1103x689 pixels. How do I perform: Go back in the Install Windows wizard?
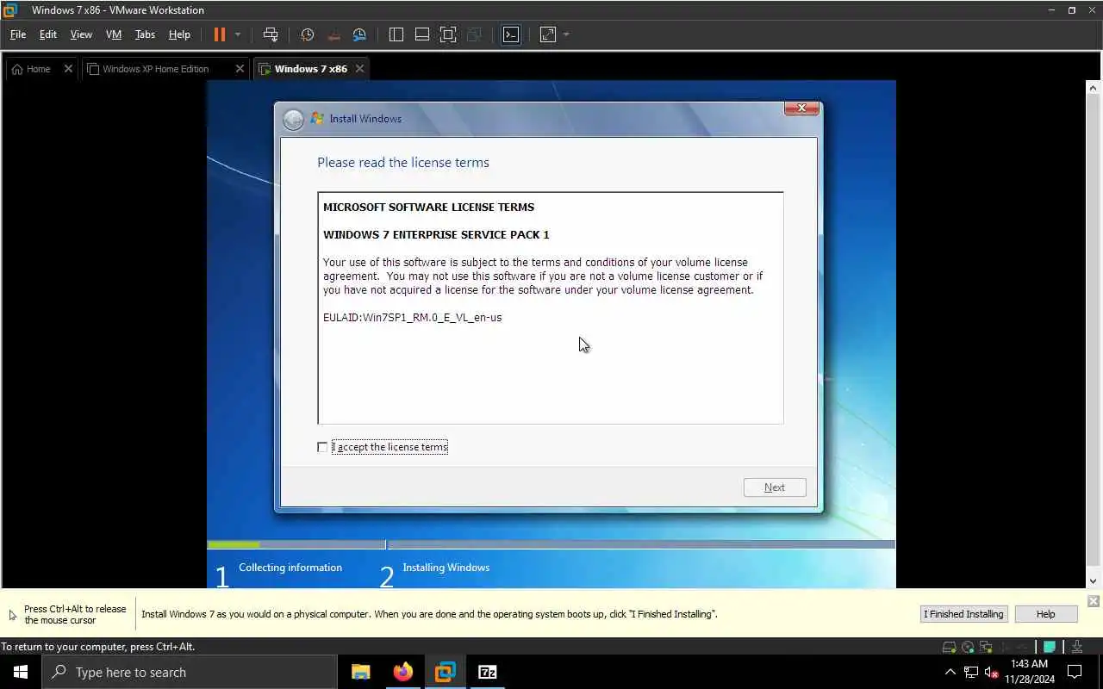pyautogui.click(x=293, y=119)
